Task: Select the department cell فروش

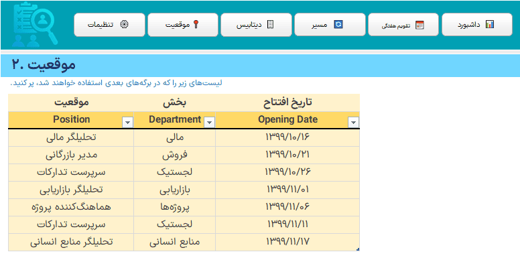Action: (x=175, y=155)
